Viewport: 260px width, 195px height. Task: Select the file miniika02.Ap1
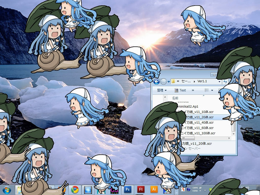tap(188, 107)
